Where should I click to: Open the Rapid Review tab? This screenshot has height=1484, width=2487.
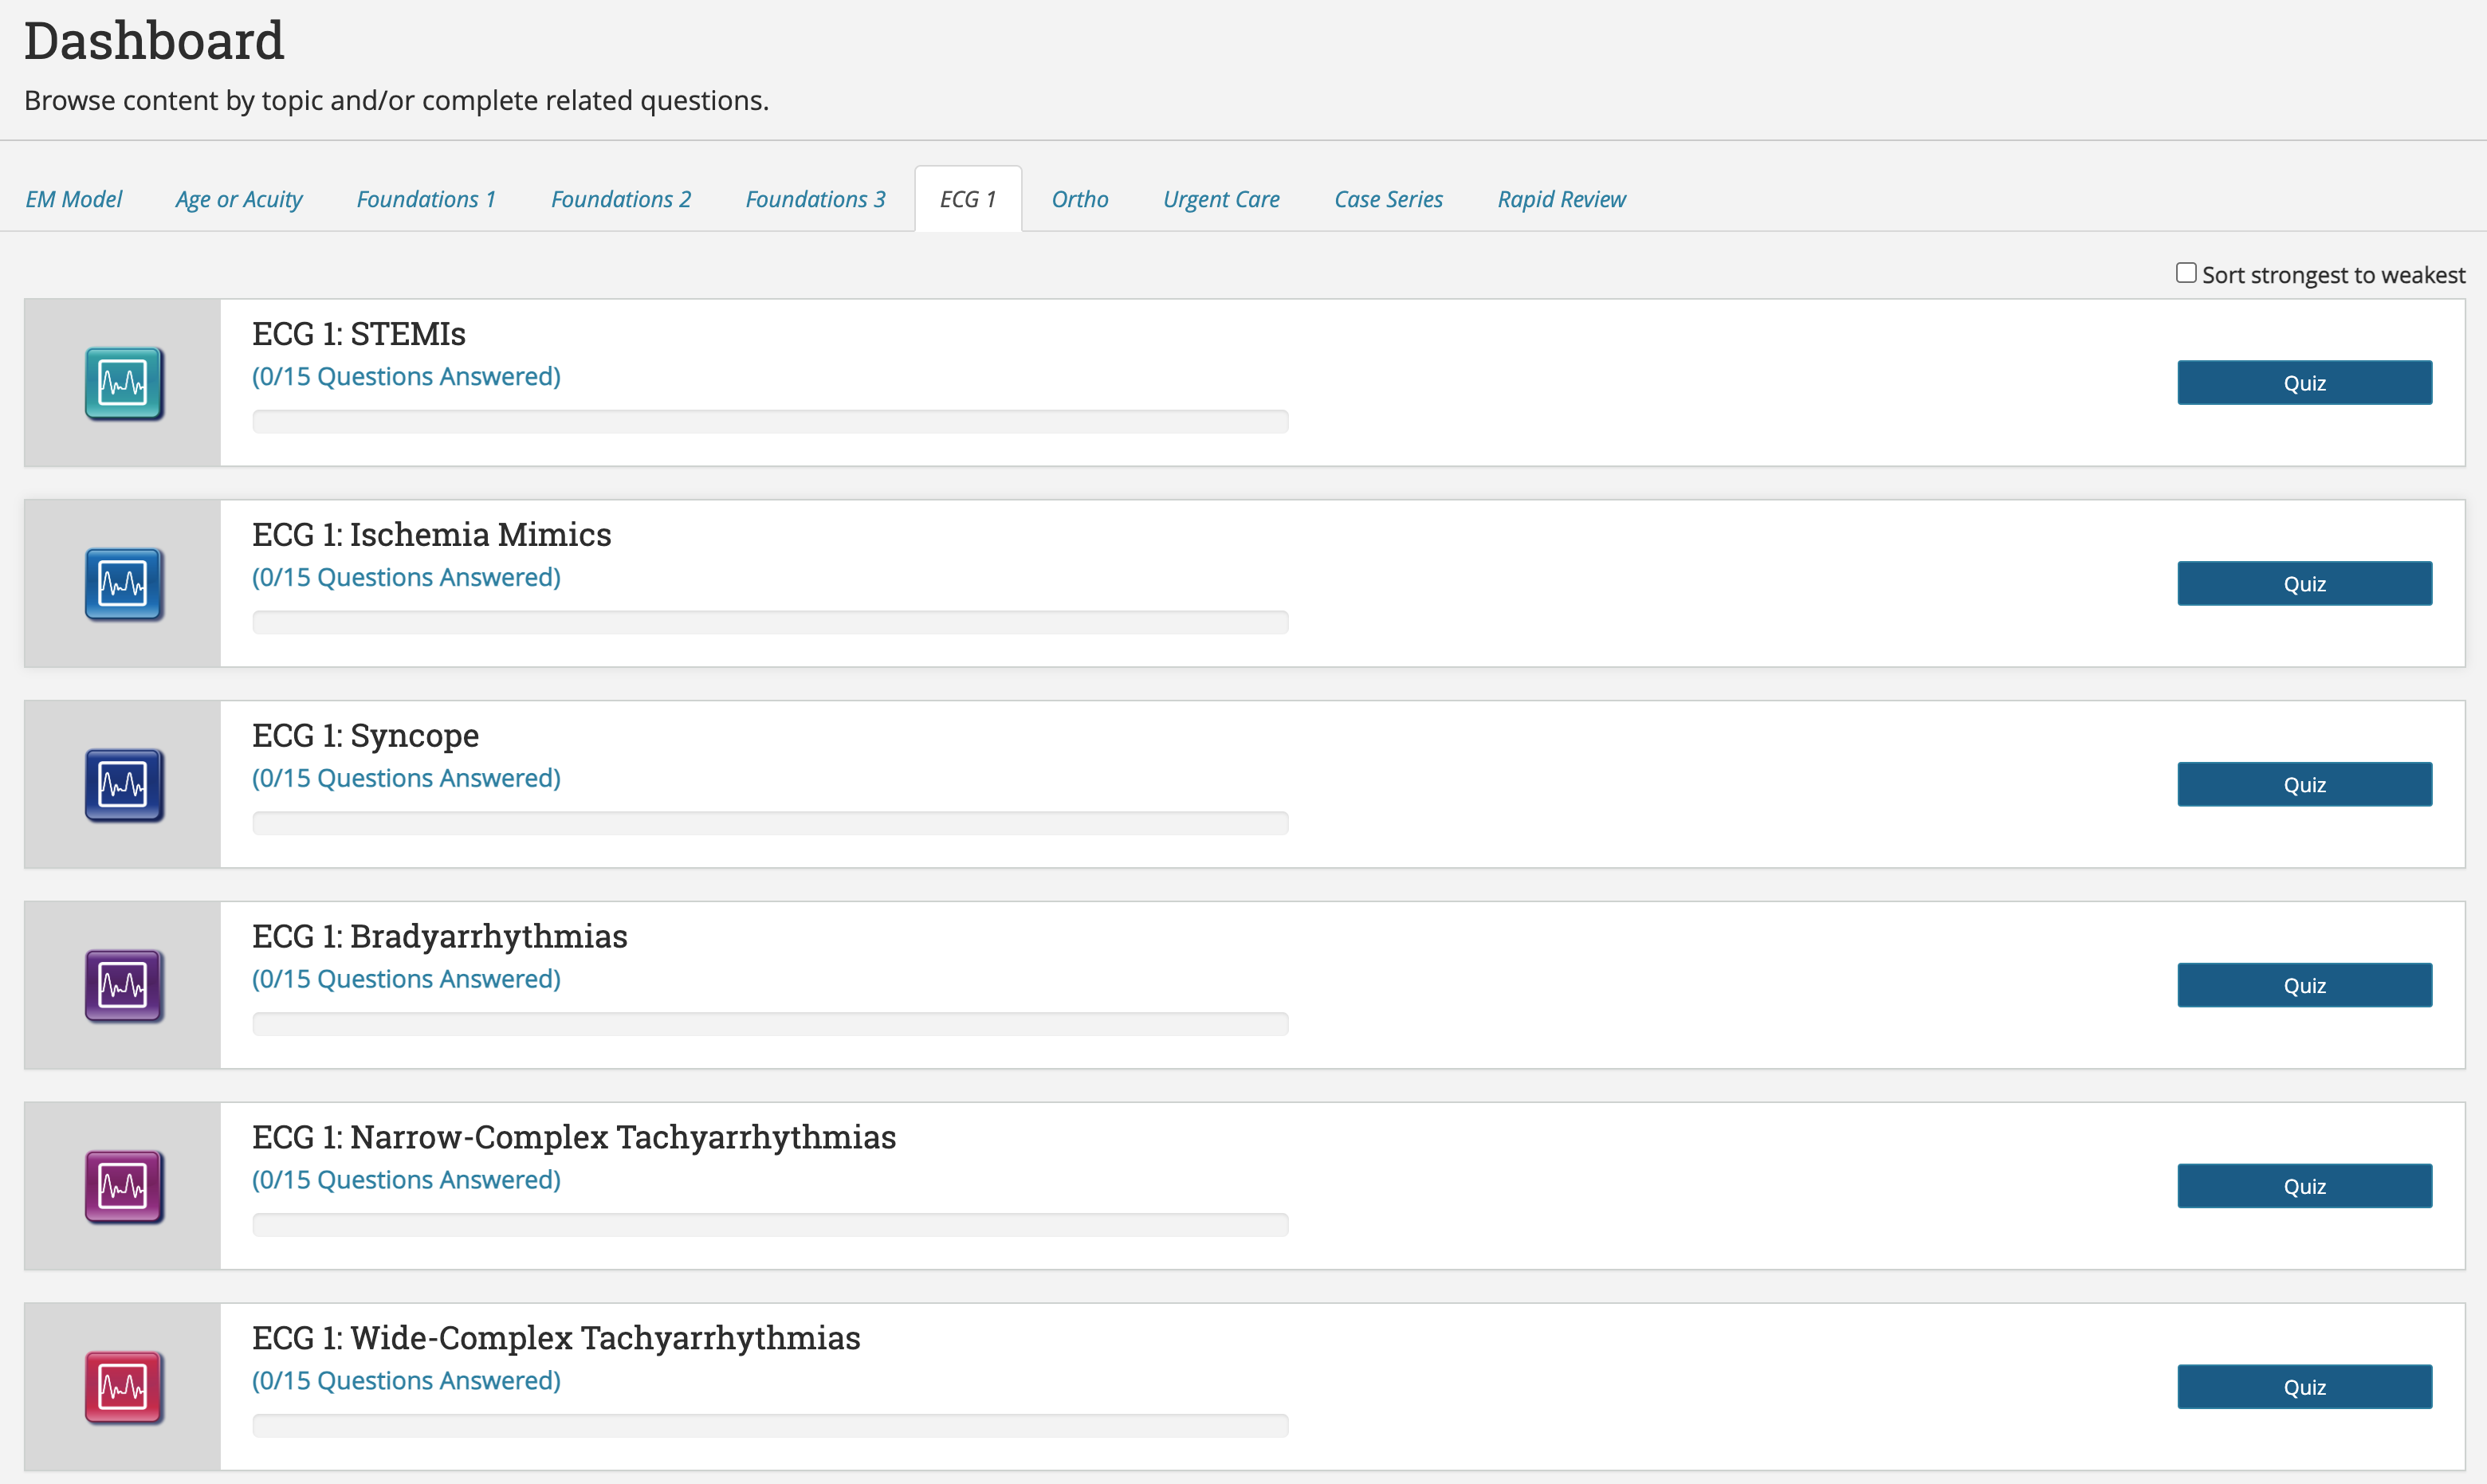click(1561, 198)
